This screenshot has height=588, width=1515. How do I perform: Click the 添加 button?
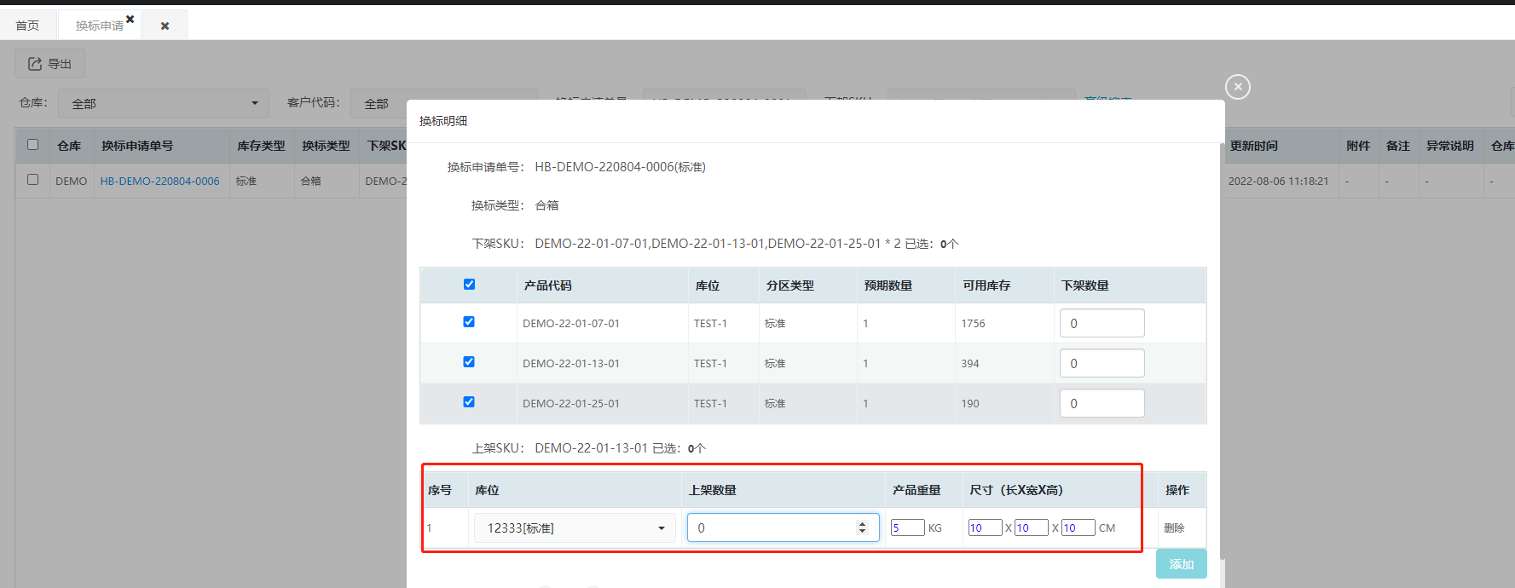click(1181, 564)
